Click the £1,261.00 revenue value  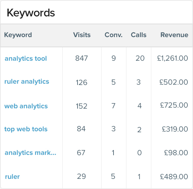pyautogui.click(x=173, y=58)
